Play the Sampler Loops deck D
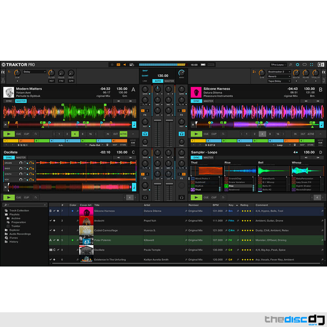327x327 pixels. click(x=196, y=197)
